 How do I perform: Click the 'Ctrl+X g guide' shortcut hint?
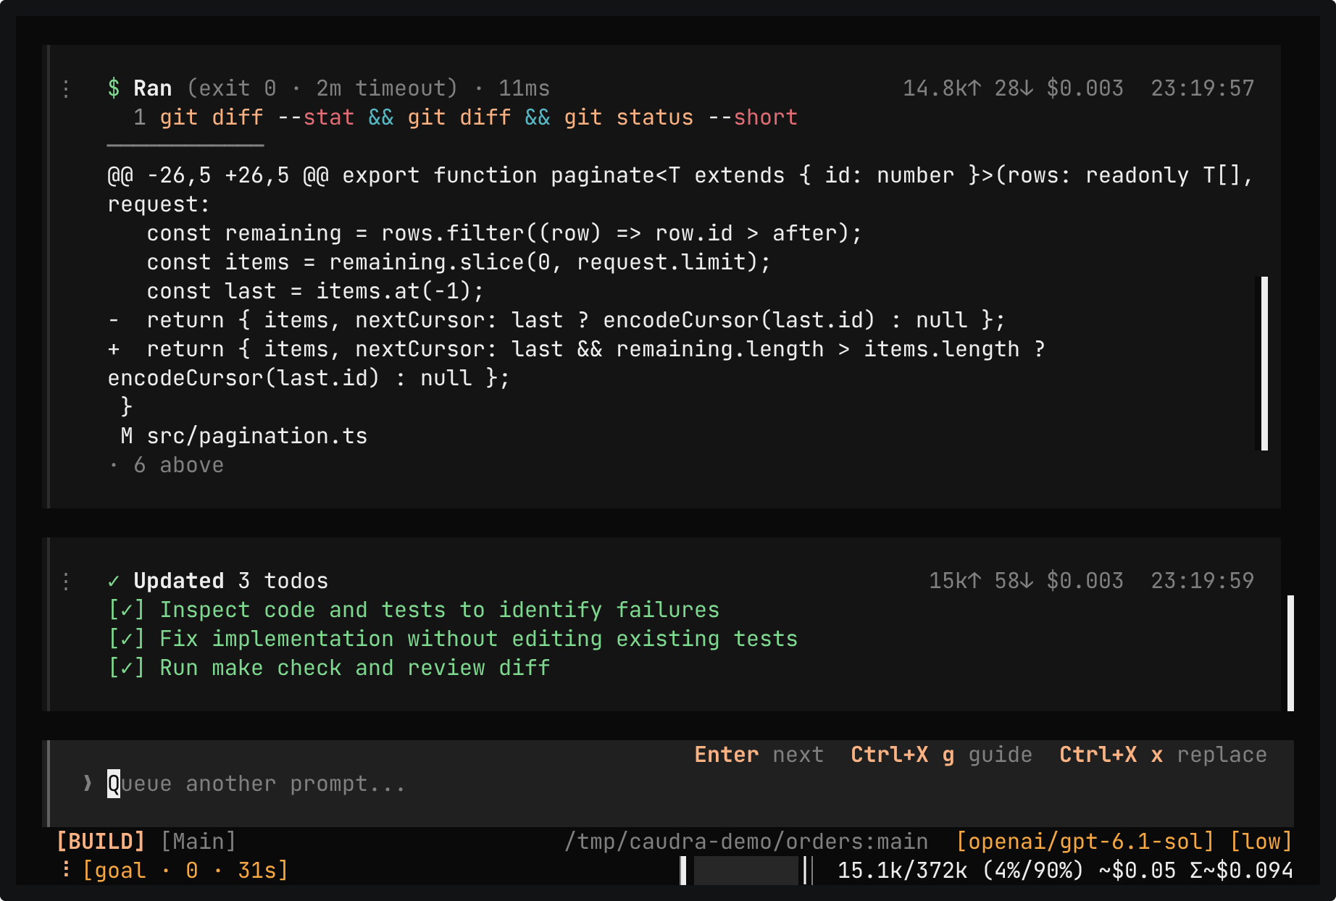click(941, 755)
